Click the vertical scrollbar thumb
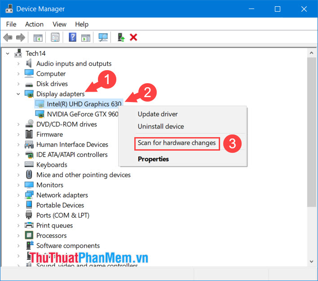This screenshot has height=281, width=318. click(x=312, y=132)
